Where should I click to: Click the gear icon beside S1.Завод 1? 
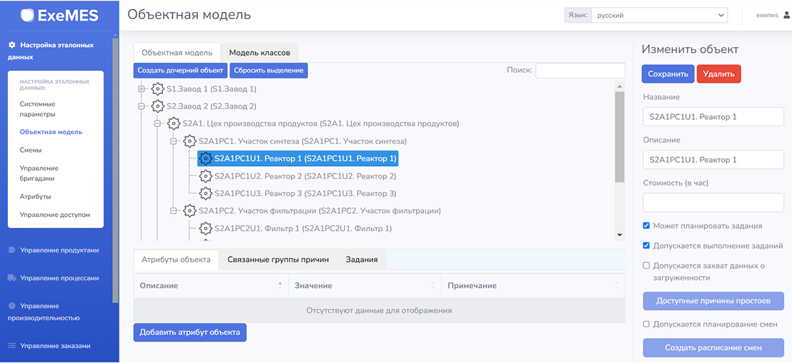158,89
